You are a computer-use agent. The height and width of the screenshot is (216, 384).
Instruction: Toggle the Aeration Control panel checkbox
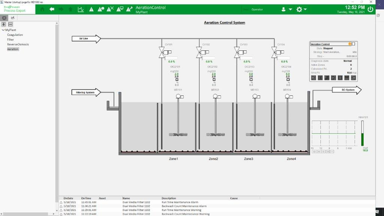point(353,44)
